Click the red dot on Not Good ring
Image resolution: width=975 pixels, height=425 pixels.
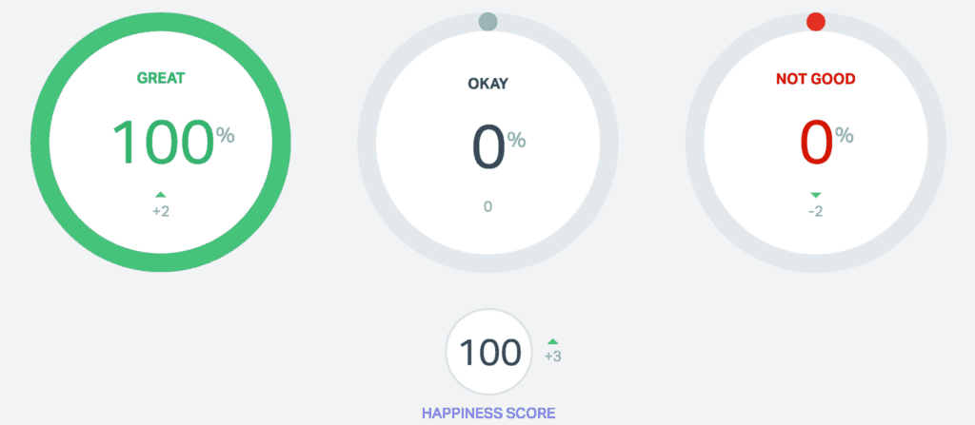(816, 22)
